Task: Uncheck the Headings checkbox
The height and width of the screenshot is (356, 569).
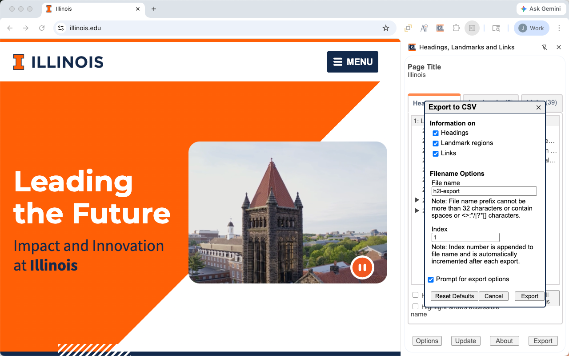Action: click(436, 133)
